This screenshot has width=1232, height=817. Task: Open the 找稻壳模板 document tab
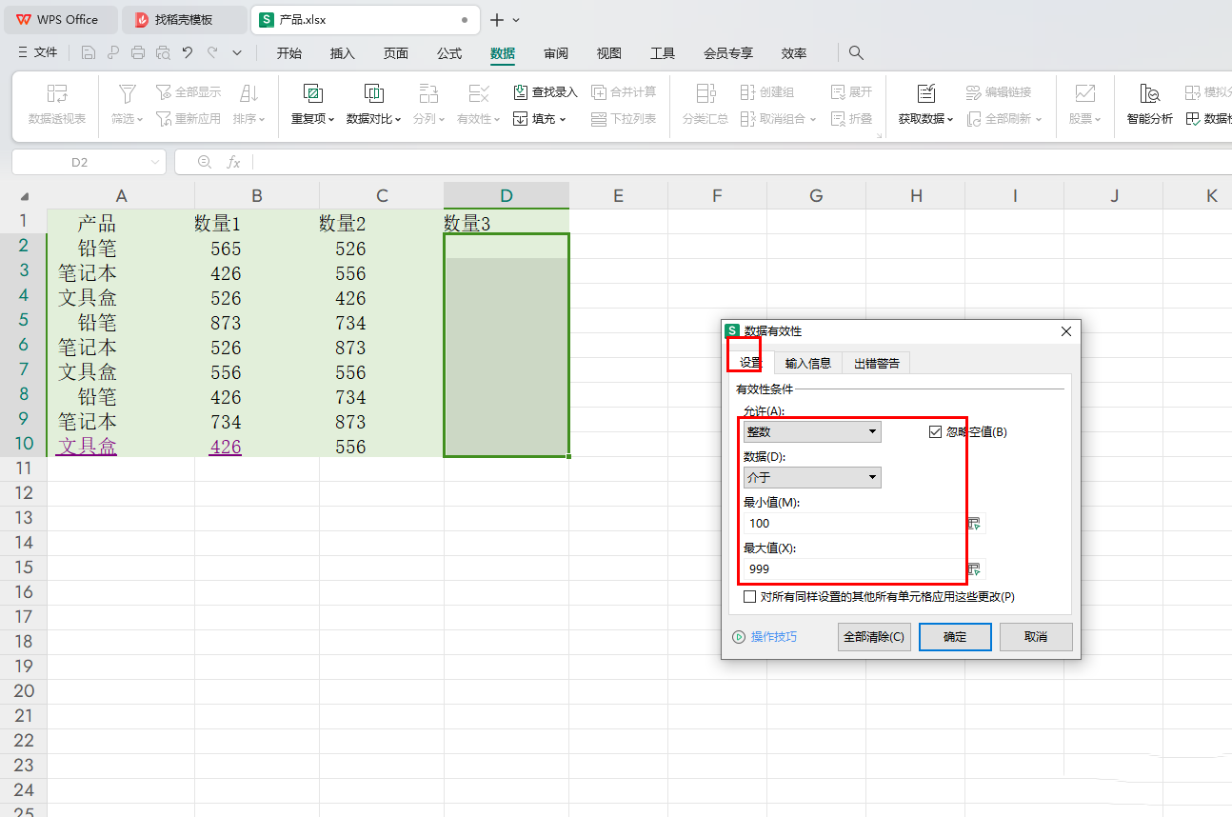click(185, 19)
